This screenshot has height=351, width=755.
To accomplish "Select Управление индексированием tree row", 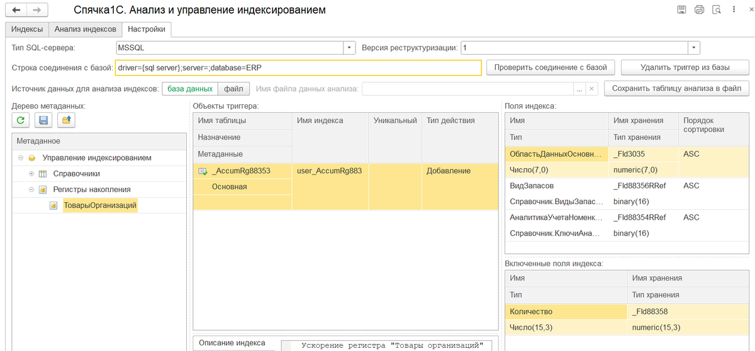I will click(x=99, y=158).
